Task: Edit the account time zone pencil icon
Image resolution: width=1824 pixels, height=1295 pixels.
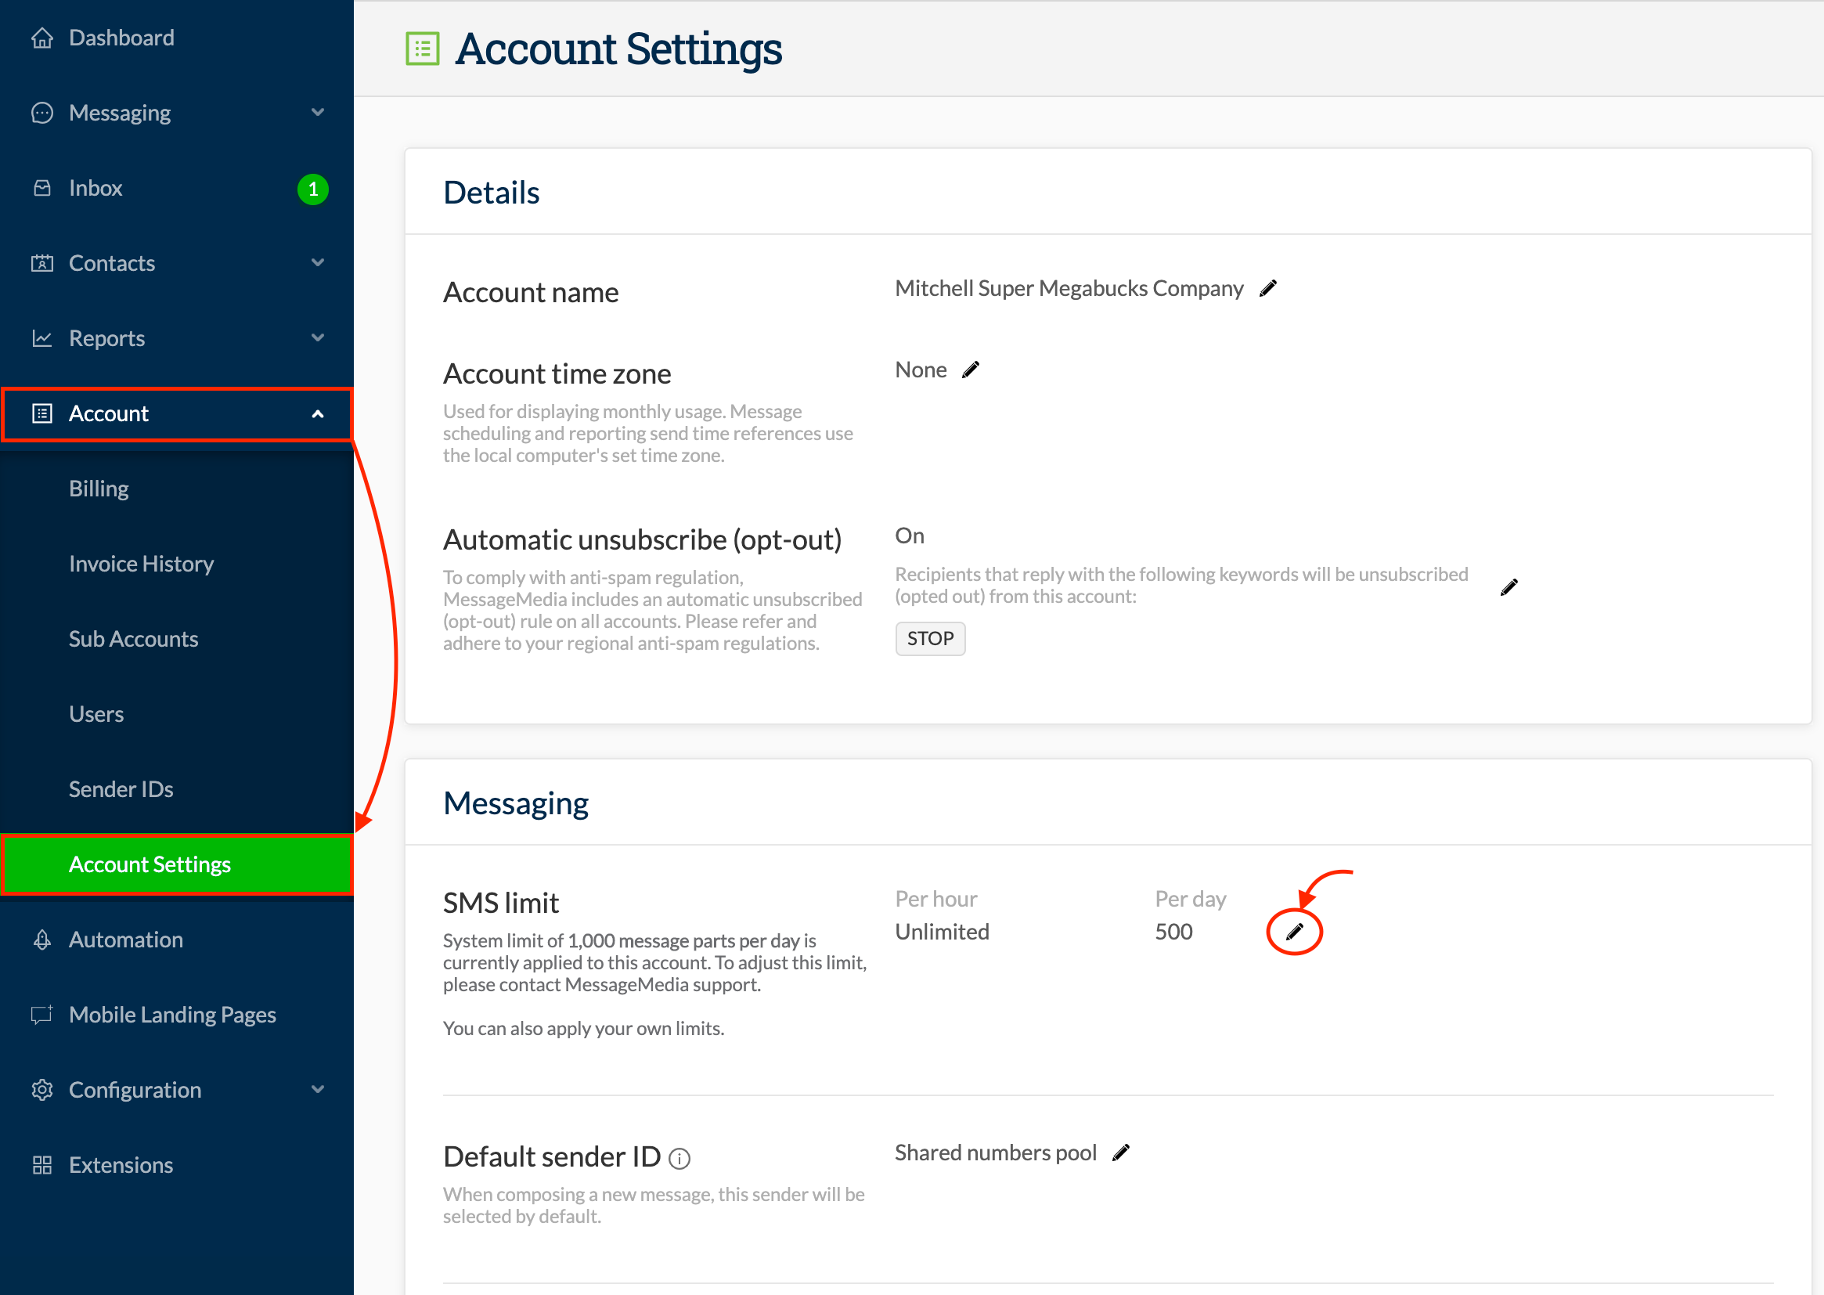Action: (970, 370)
